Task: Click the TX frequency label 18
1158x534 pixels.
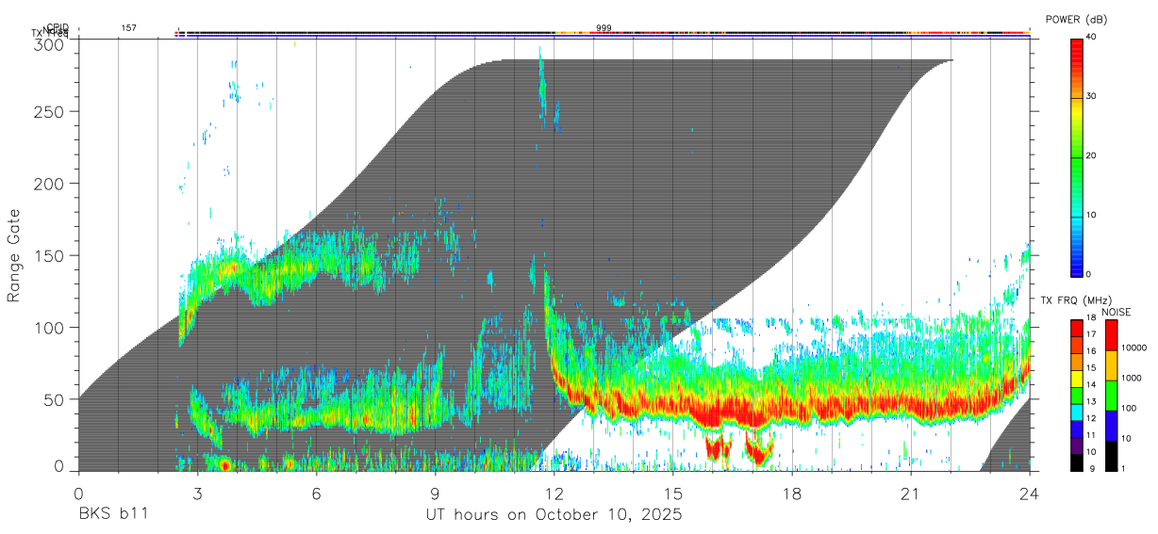Action: click(x=1091, y=319)
